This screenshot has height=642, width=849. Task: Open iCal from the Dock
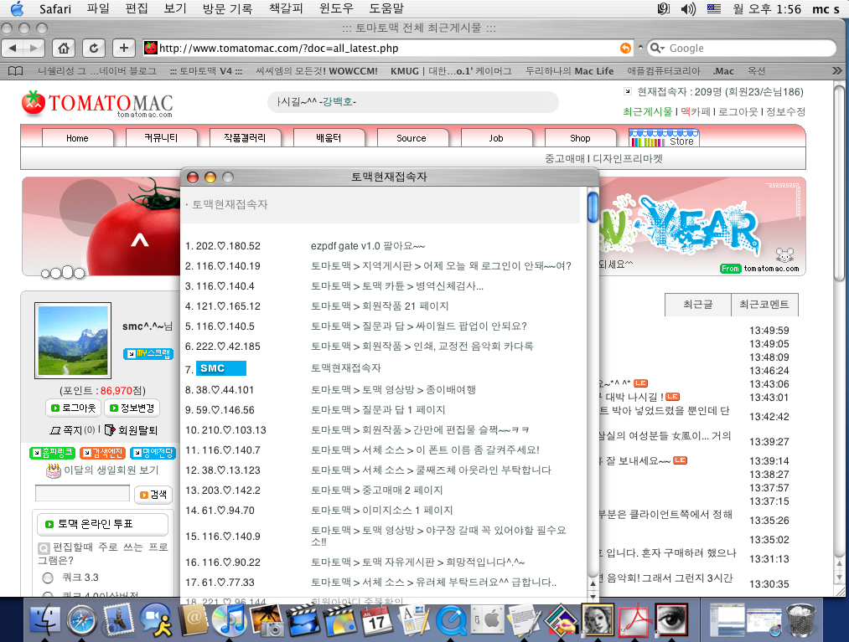tap(375, 623)
